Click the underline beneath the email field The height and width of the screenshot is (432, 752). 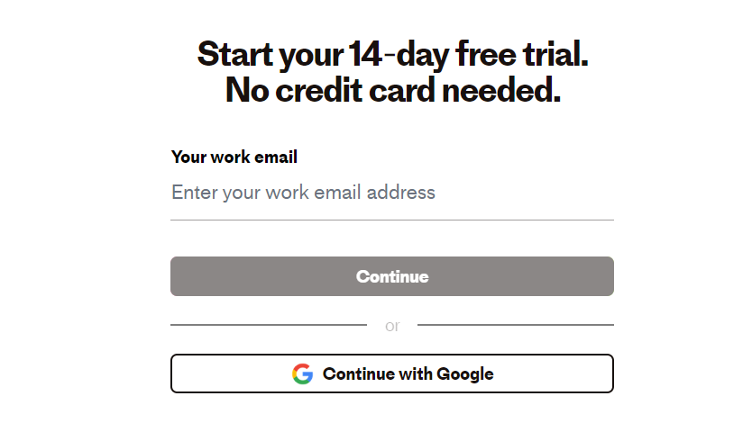[392, 220]
